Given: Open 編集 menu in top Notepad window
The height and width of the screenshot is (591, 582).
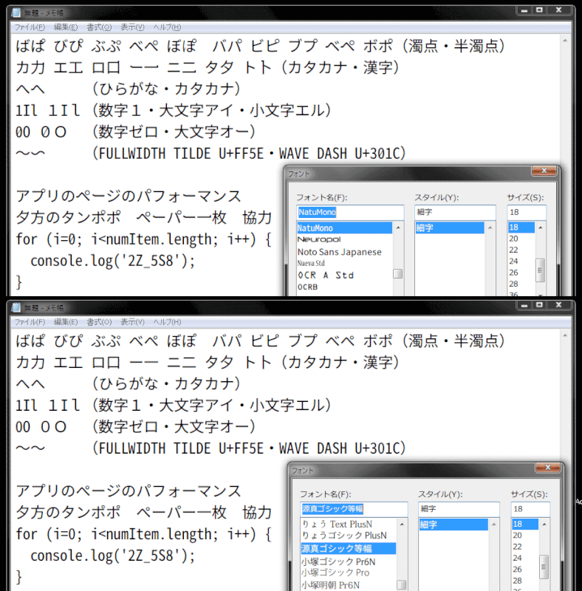Looking at the screenshot, I should point(66,27).
